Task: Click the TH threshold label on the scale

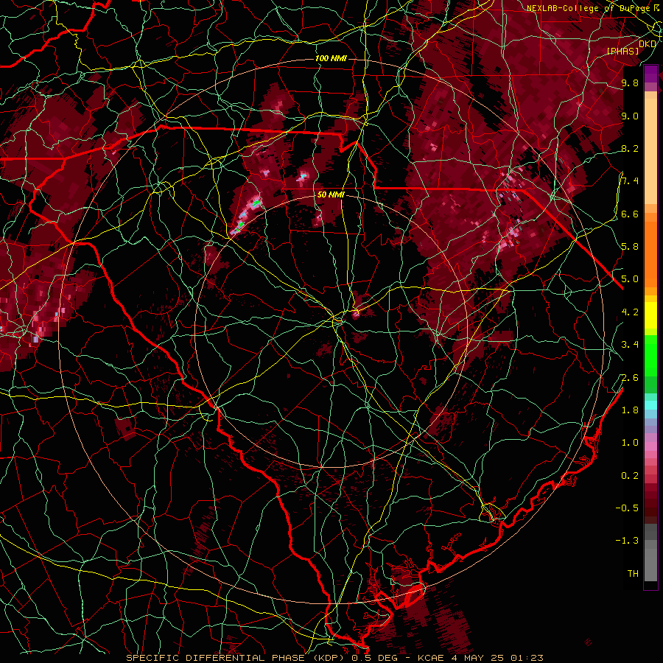Action: pos(633,574)
